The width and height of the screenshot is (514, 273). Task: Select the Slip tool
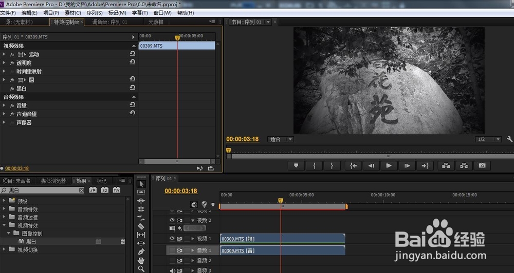pos(141,235)
